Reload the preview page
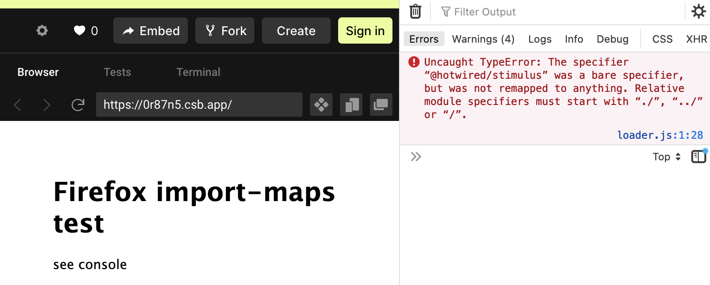 coord(78,105)
